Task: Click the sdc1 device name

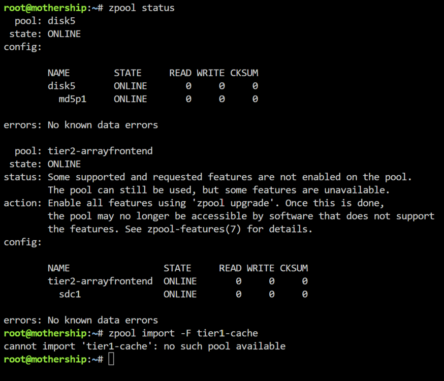Action: [70, 294]
